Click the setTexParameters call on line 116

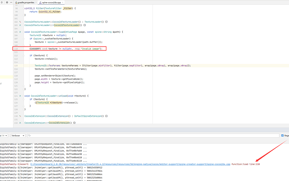(61, 69)
